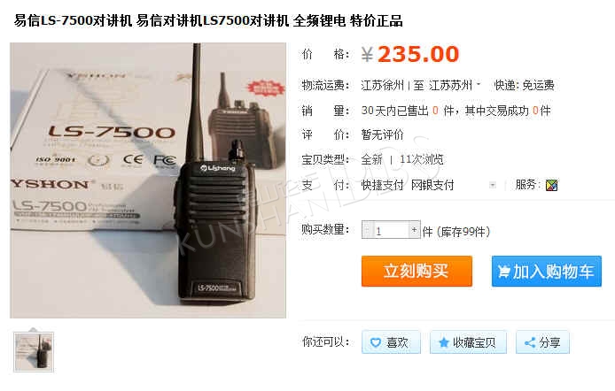Select the small product thumbnail image
615x391 pixels.
[34, 351]
